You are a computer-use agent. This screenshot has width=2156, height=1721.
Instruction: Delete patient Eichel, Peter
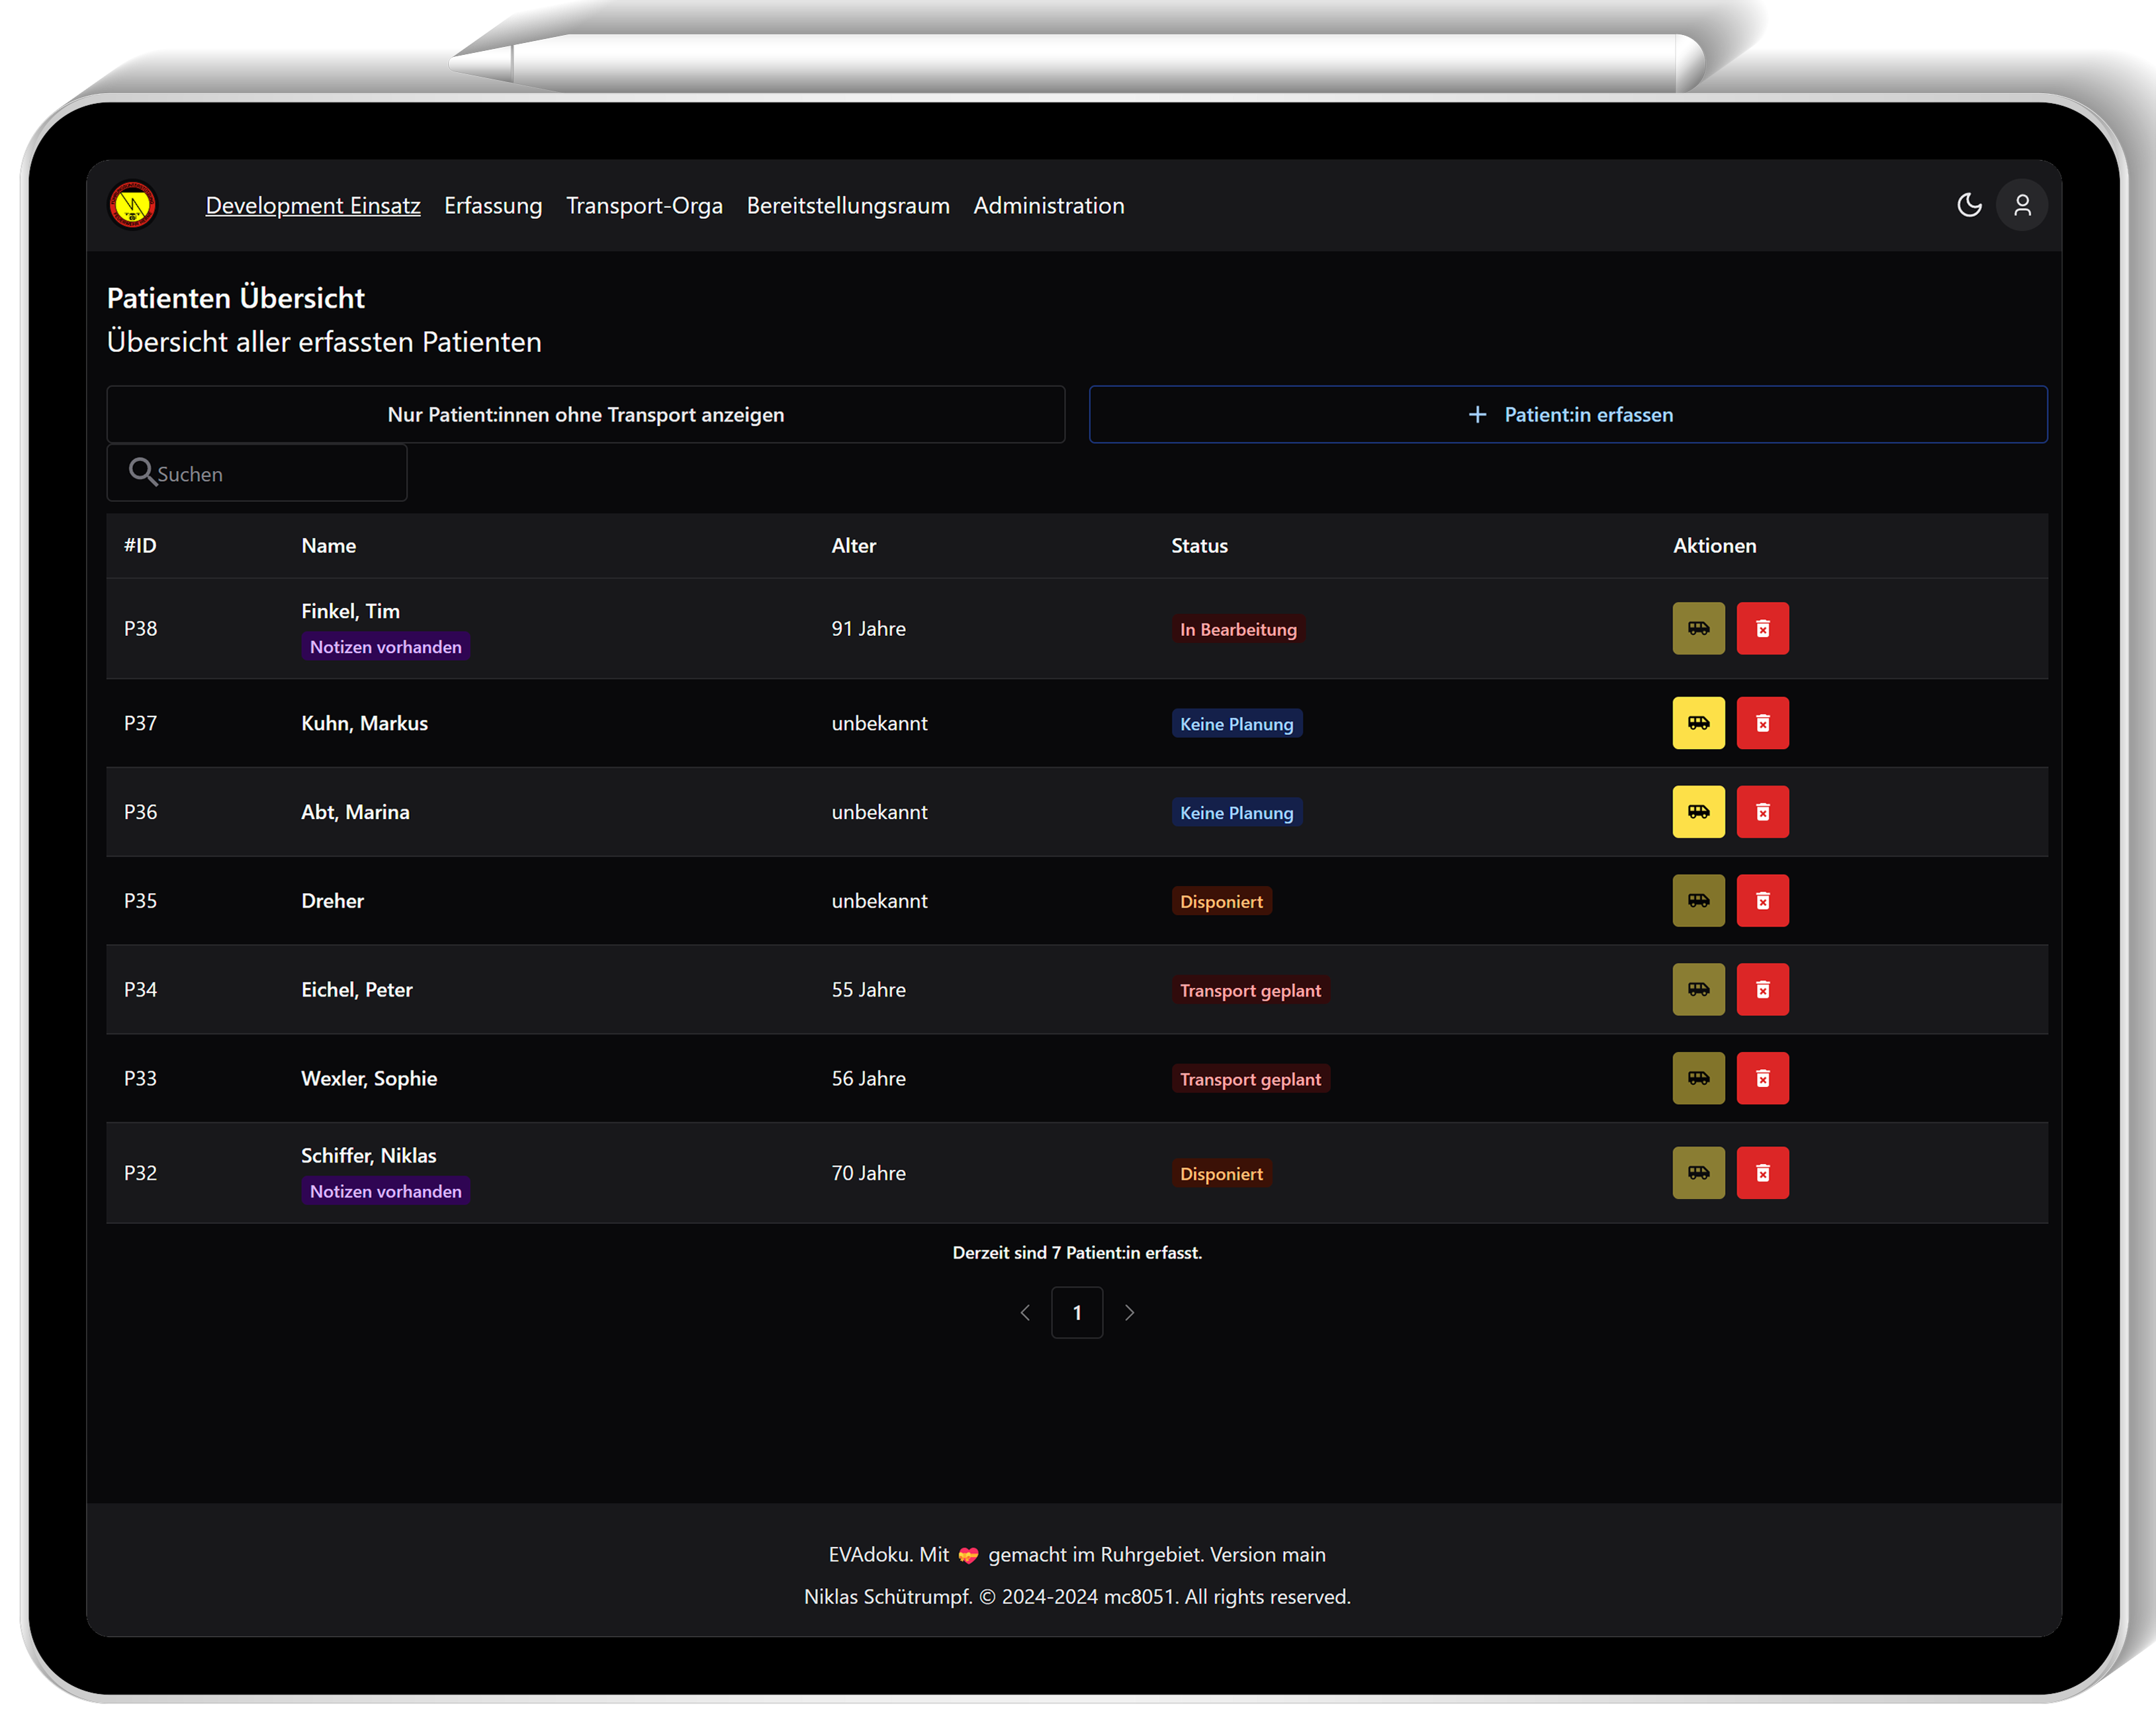click(1762, 989)
